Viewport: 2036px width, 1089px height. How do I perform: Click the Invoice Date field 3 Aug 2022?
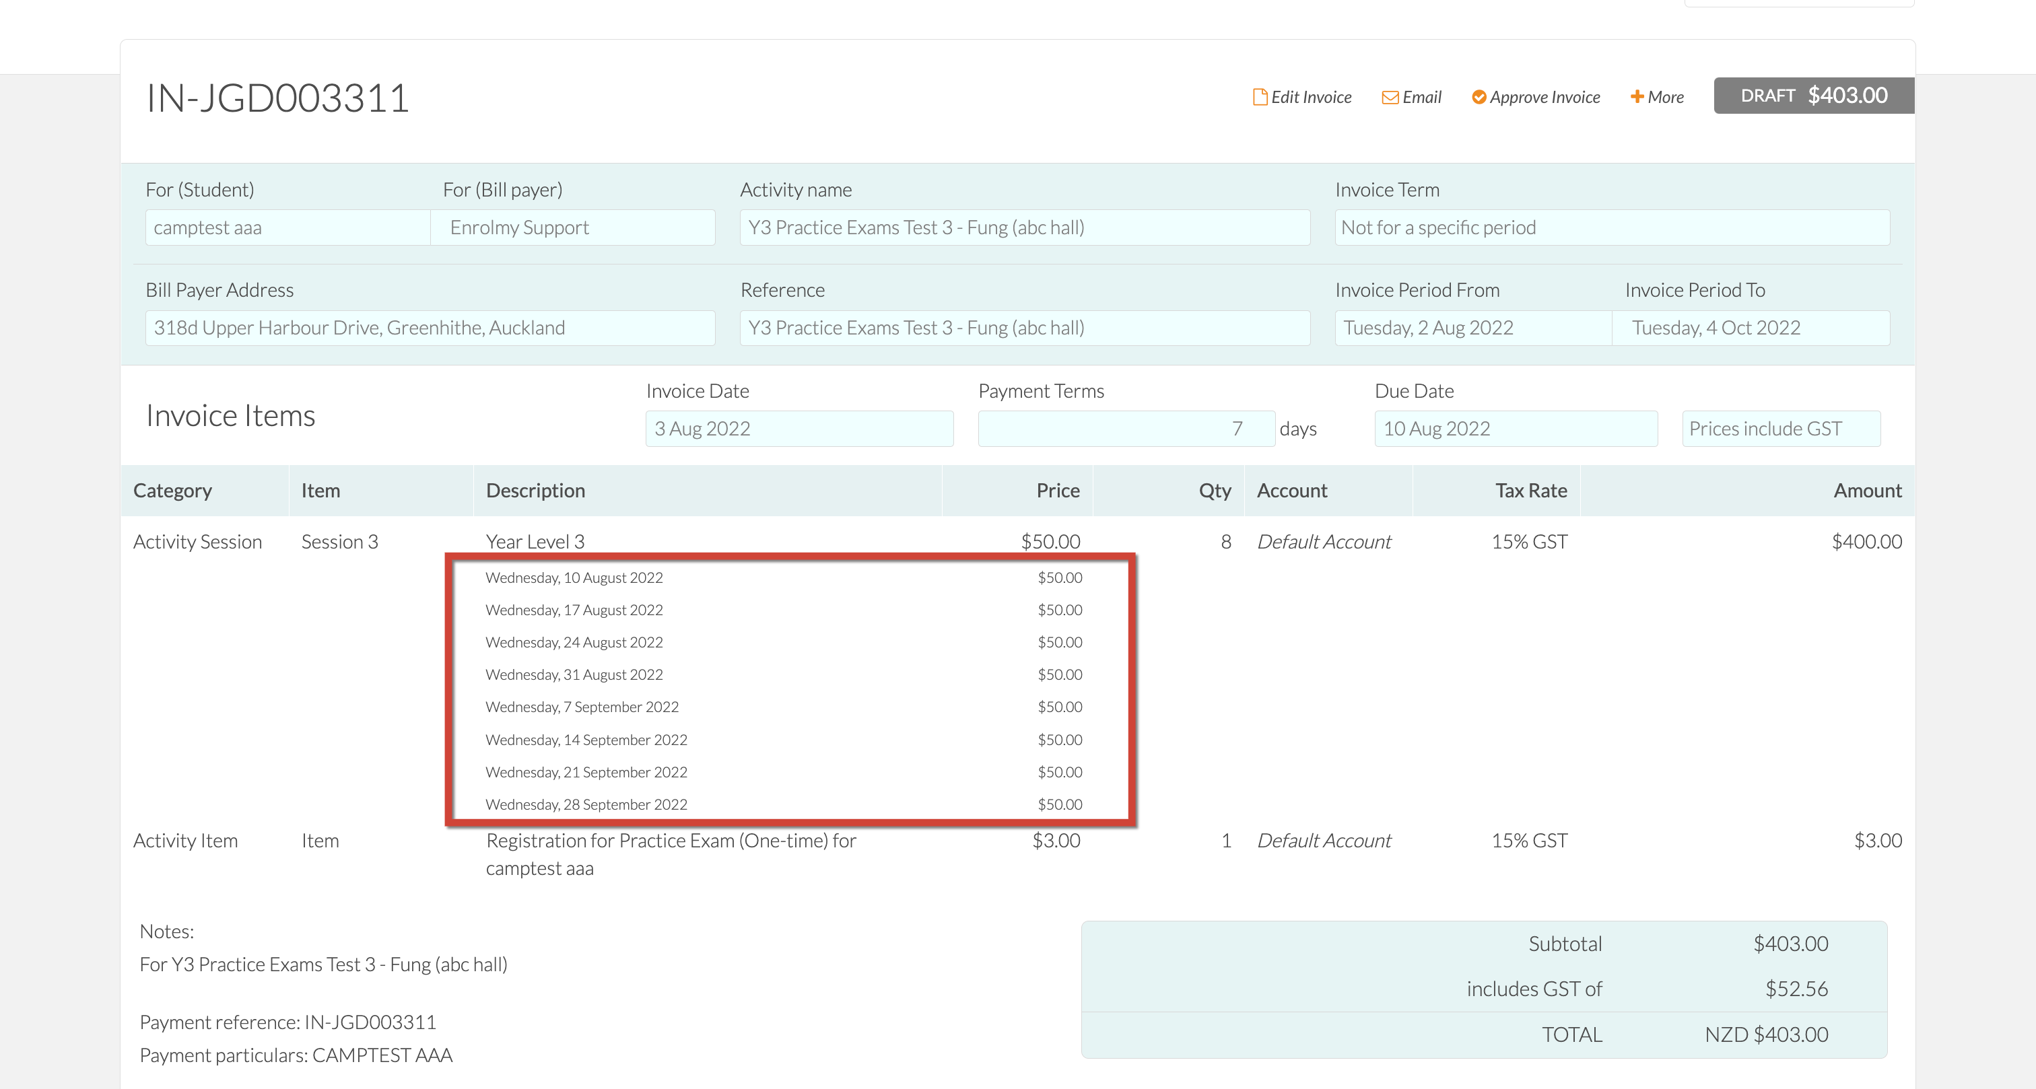coord(800,428)
